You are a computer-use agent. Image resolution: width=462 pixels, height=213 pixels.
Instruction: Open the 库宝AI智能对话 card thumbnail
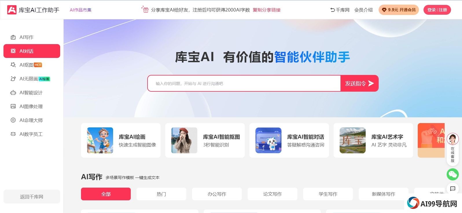[268, 140]
